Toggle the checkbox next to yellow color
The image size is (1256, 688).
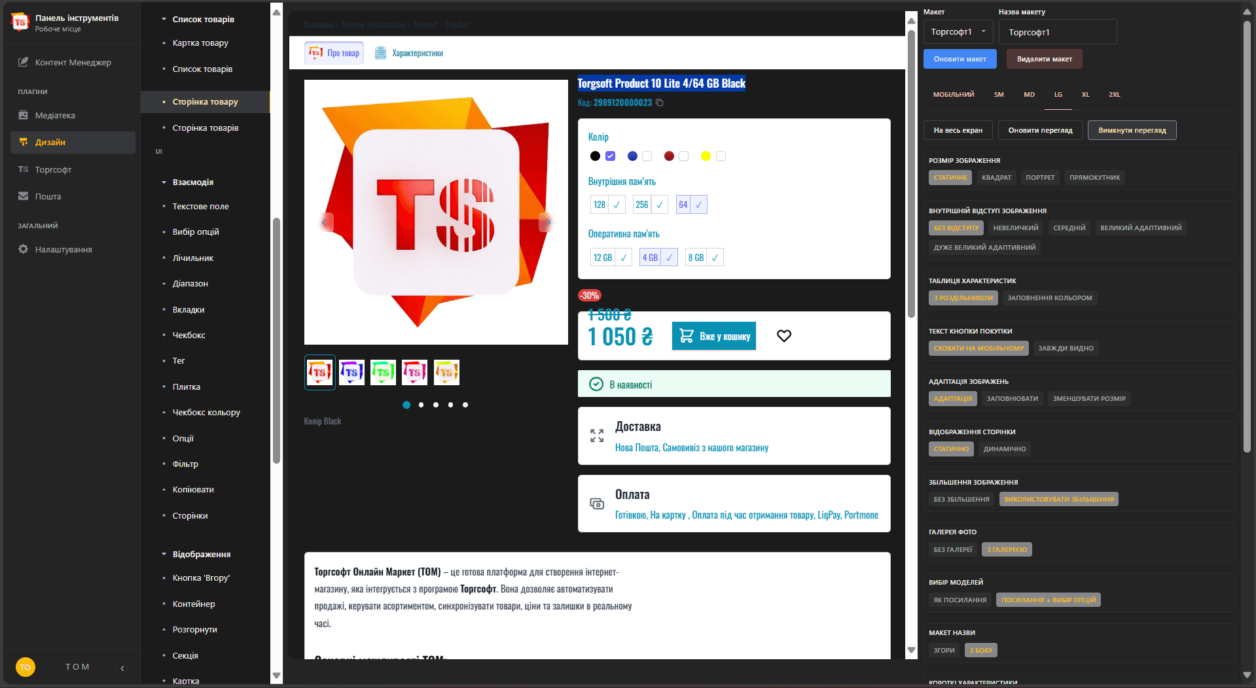tap(721, 156)
